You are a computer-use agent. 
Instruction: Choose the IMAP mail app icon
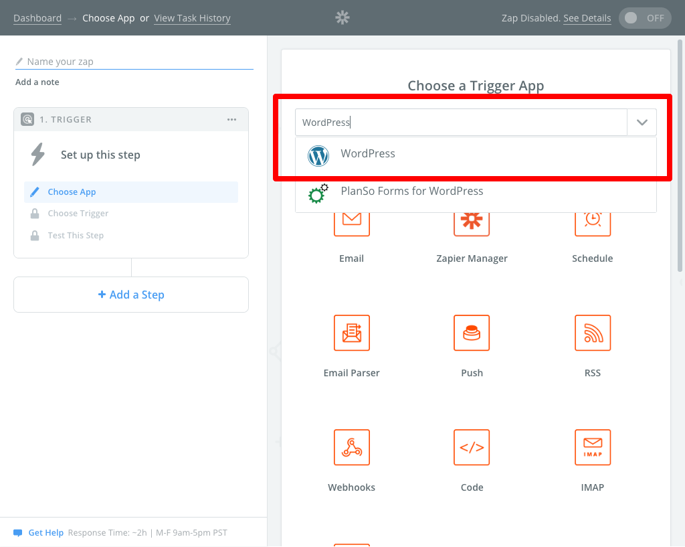coord(593,447)
